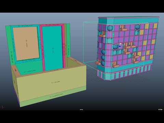This screenshot has width=164, height=123.
Task: Click the fps readout in viewport corner
Action: pyautogui.click(x=160, y=110)
